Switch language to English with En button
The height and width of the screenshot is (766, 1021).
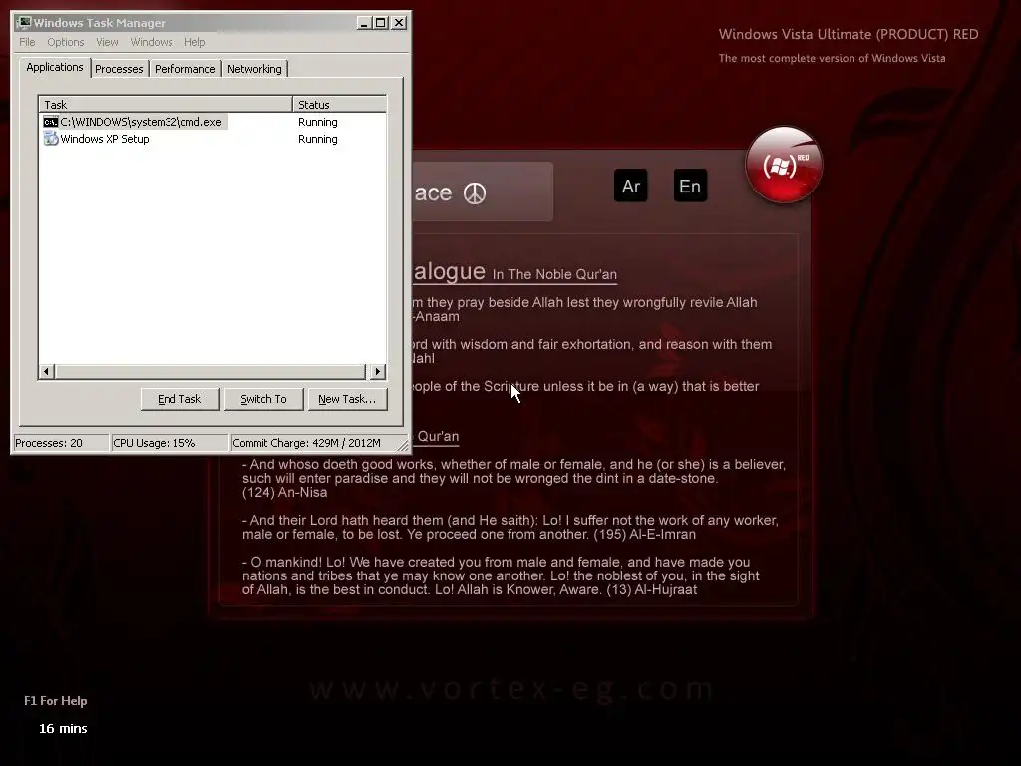coord(690,186)
